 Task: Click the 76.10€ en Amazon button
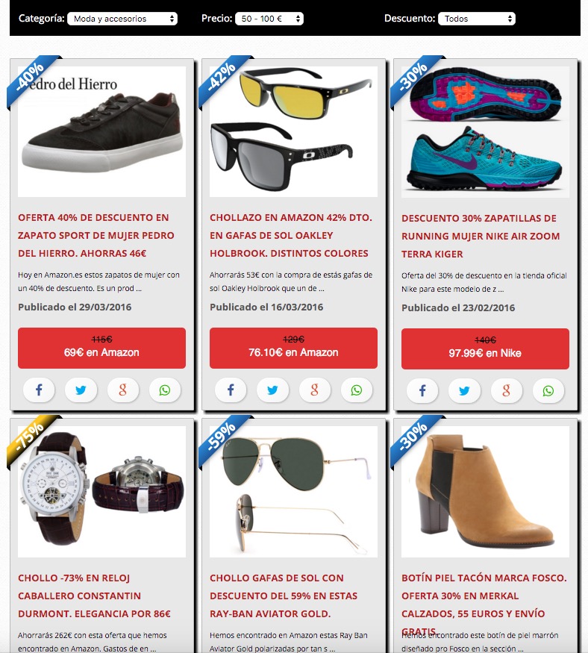pos(293,348)
